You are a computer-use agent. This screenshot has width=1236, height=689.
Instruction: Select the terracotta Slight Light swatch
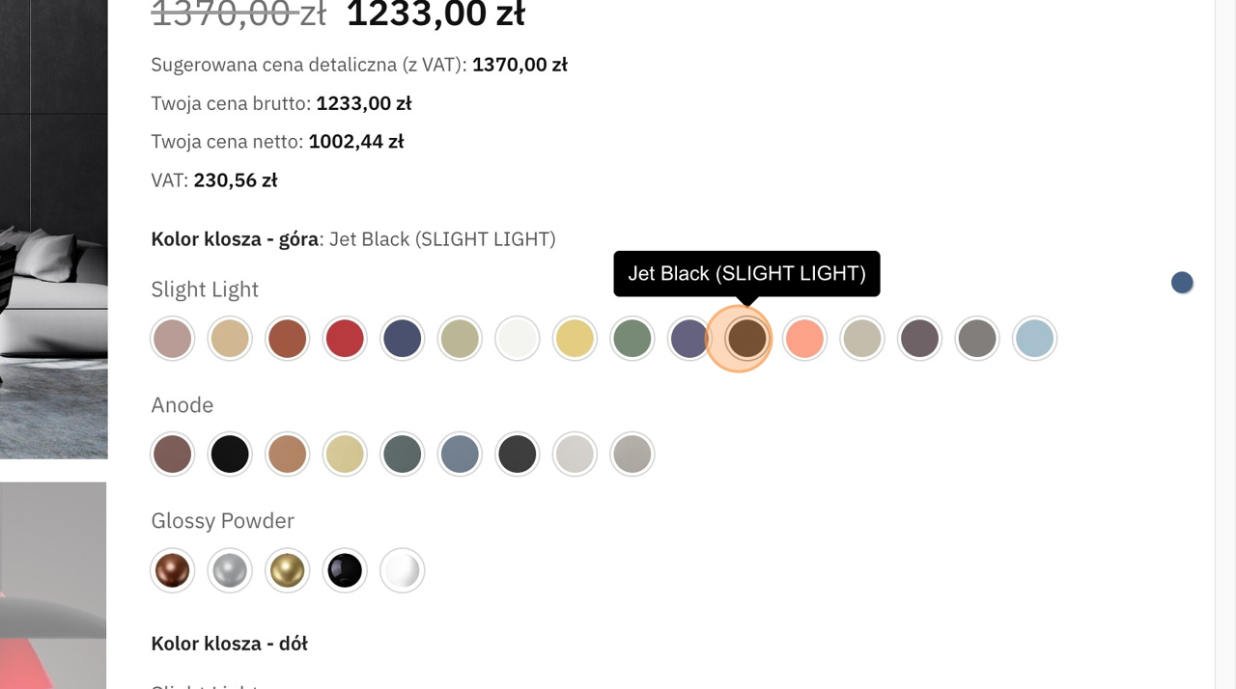tap(287, 339)
